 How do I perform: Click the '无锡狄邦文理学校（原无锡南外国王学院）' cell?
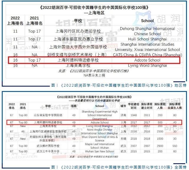point(48,139)
